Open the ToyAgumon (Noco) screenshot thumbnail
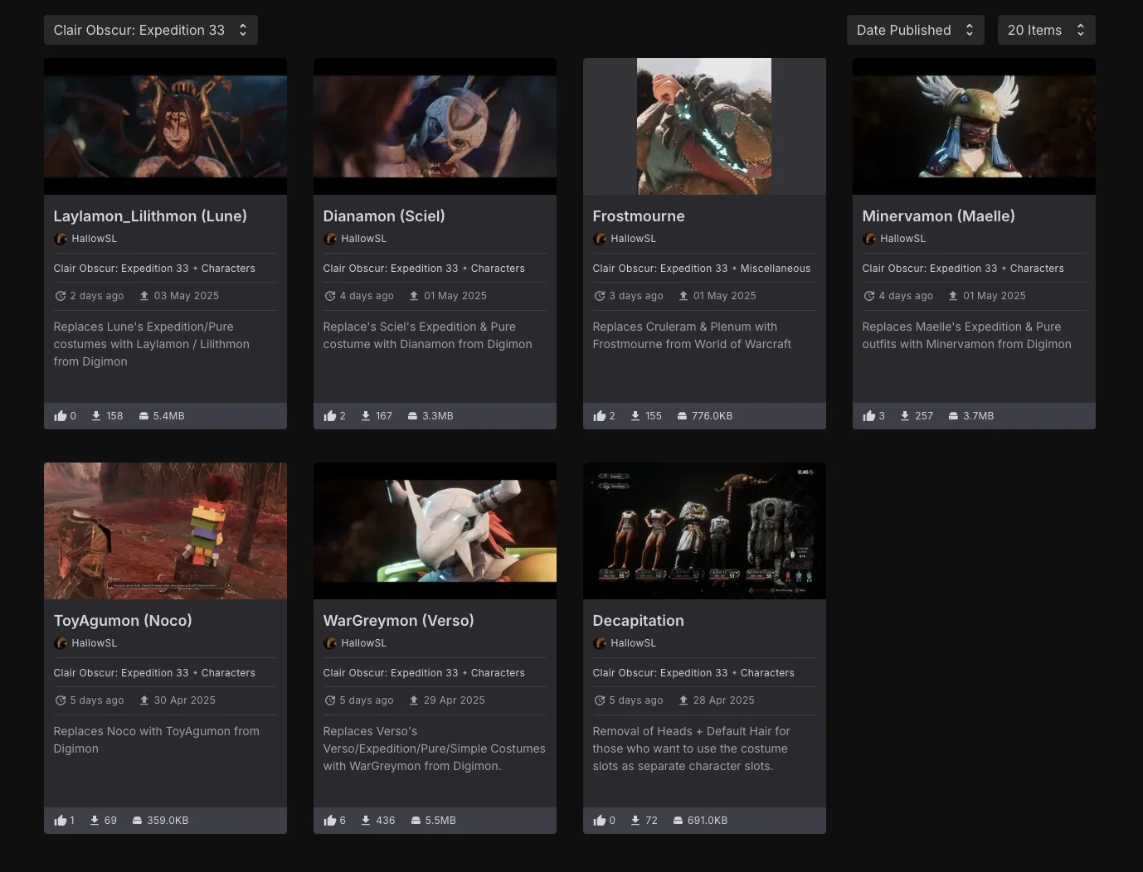 pyautogui.click(x=165, y=530)
